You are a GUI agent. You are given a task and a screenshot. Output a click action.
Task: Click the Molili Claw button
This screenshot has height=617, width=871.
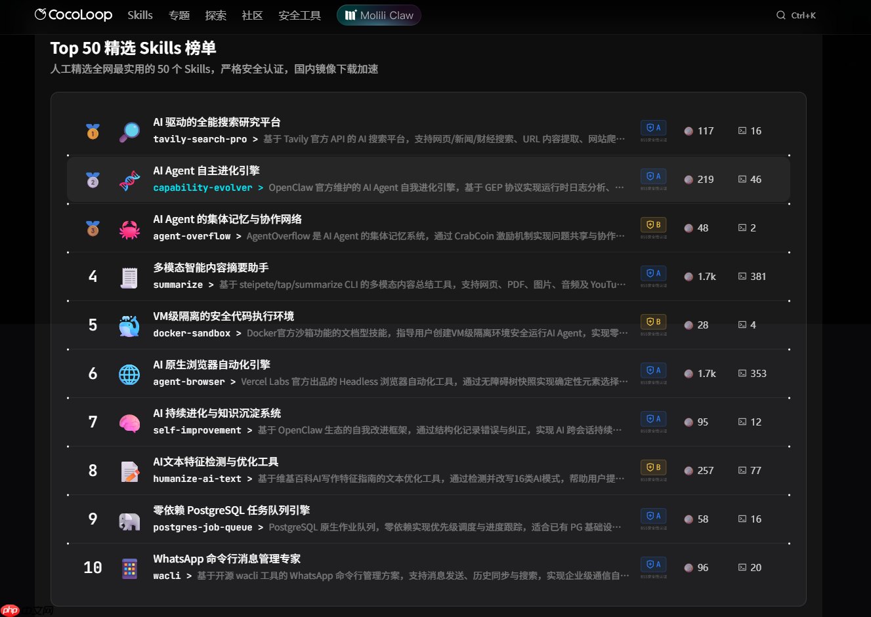[x=379, y=14]
